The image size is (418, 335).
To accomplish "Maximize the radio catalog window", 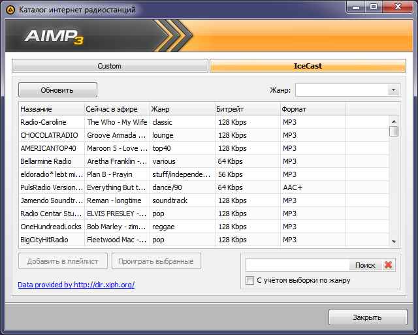I will coord(374,7).
